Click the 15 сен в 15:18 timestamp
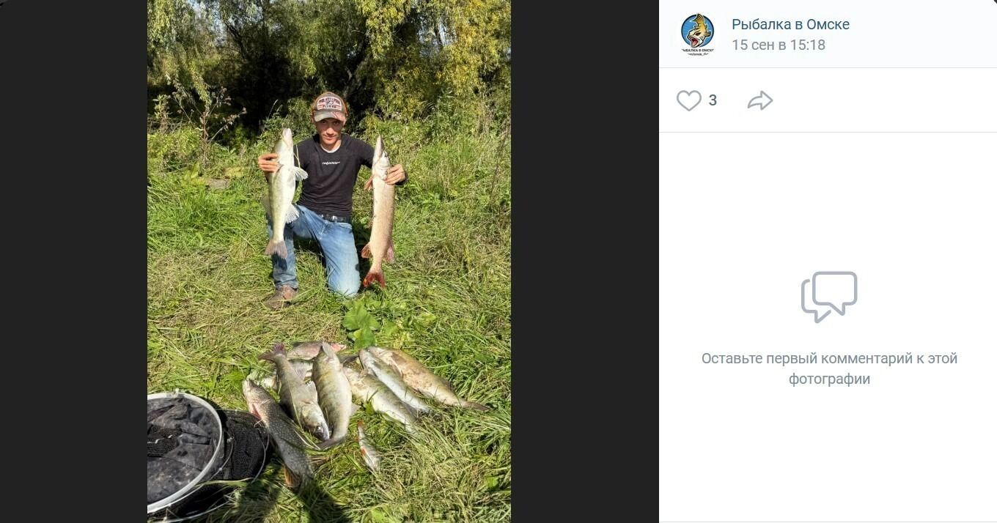 point(778,45)
